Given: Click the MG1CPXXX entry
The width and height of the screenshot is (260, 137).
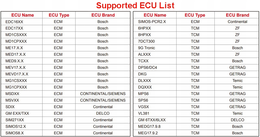Looking at the screenshot, I should pyautogui.click(x=16, y=87).
